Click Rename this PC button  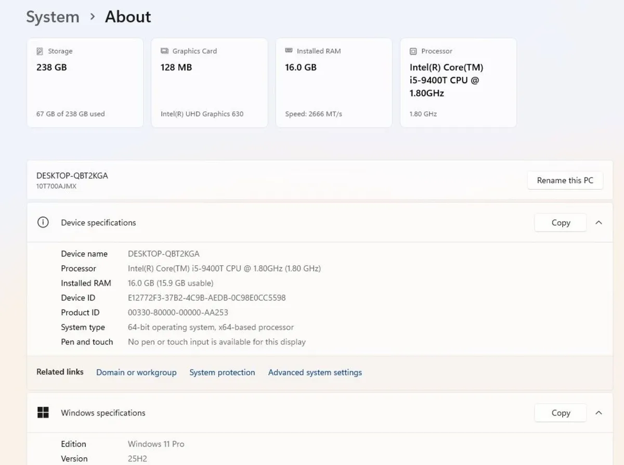(x=565, y=180)
